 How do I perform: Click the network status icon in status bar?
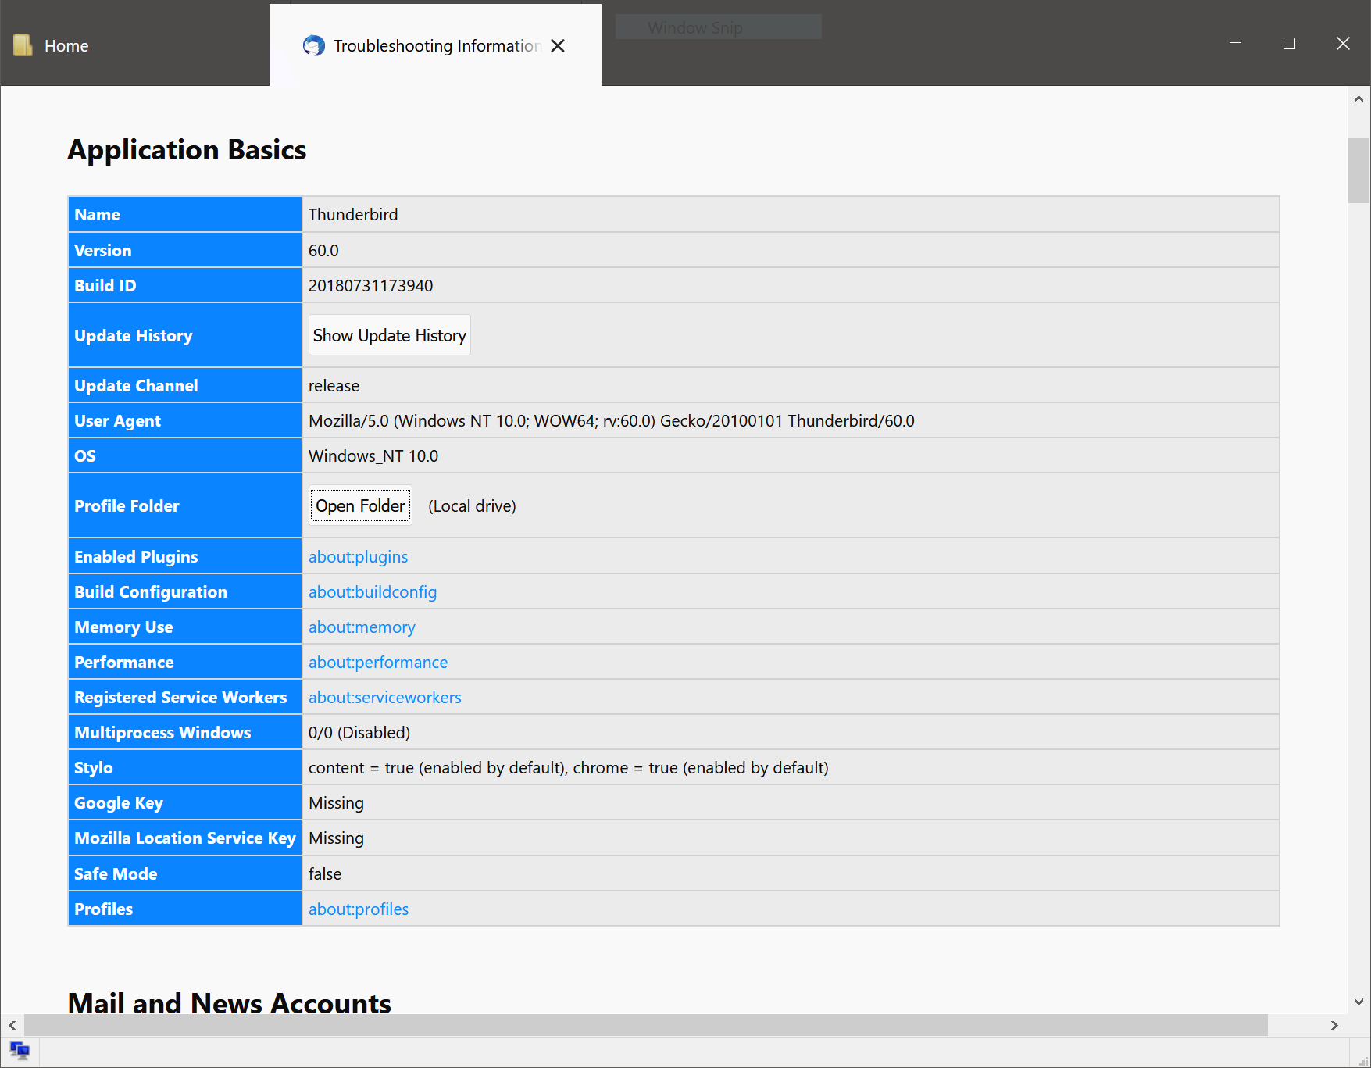tap(20, 1051)
